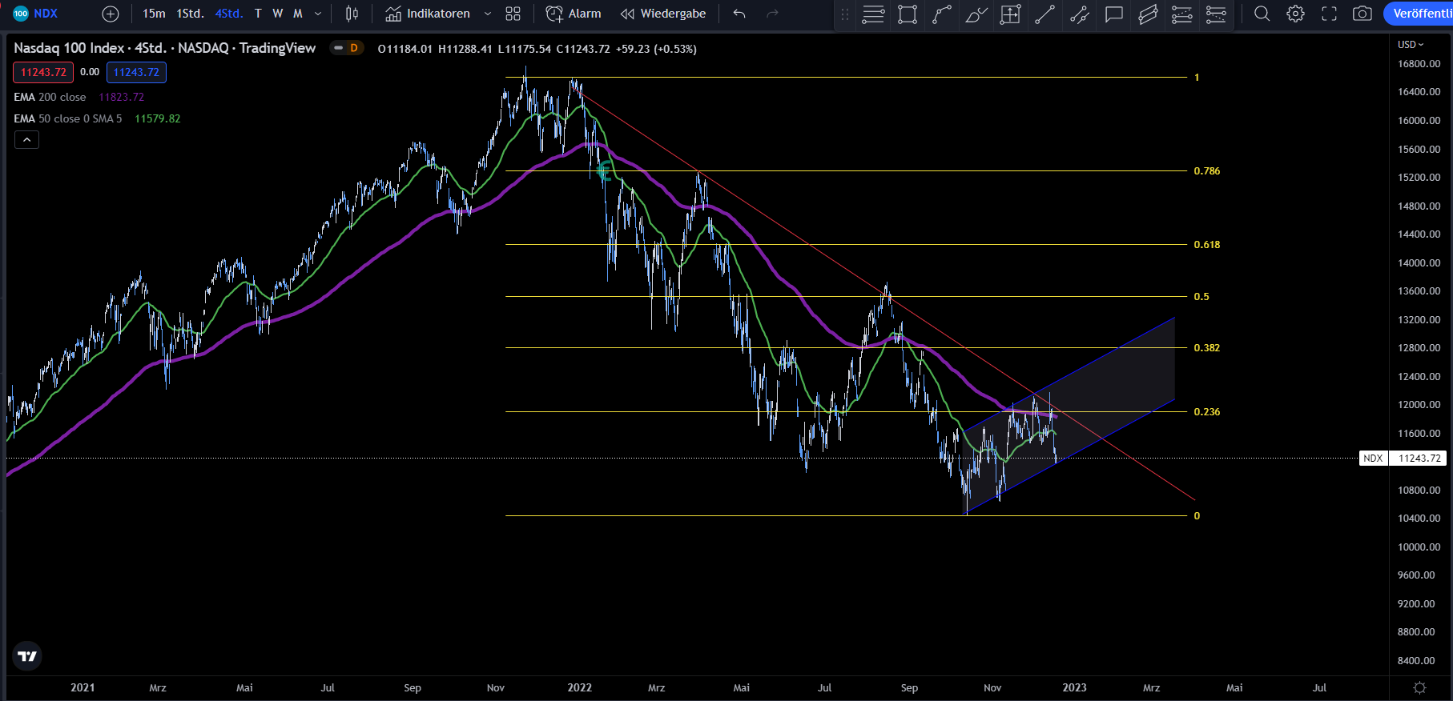Click the add/compare symbol plus icon
The image size is (1453, 701).
[x=111, y=14]
